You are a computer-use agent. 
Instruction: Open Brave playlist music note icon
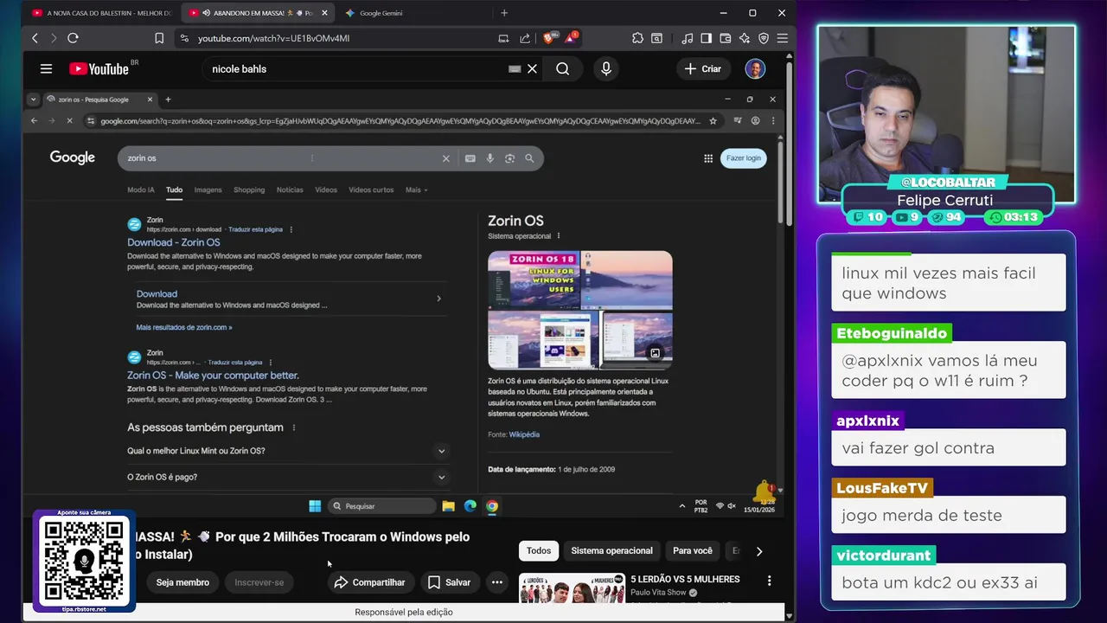(x=687, y=38)
